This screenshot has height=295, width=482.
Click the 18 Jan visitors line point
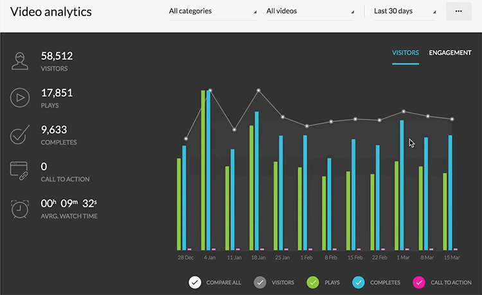pyautogui.click(x=258, y=91)
